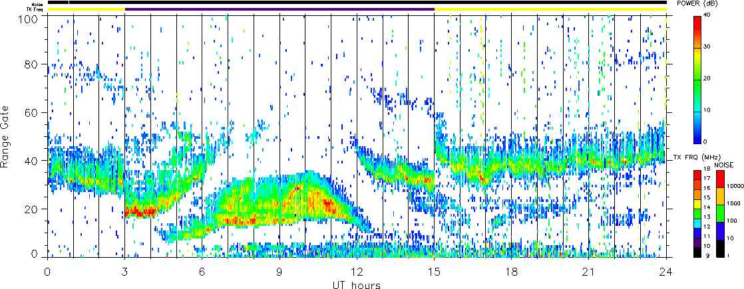Click UT hours tick label '12'

357,272
